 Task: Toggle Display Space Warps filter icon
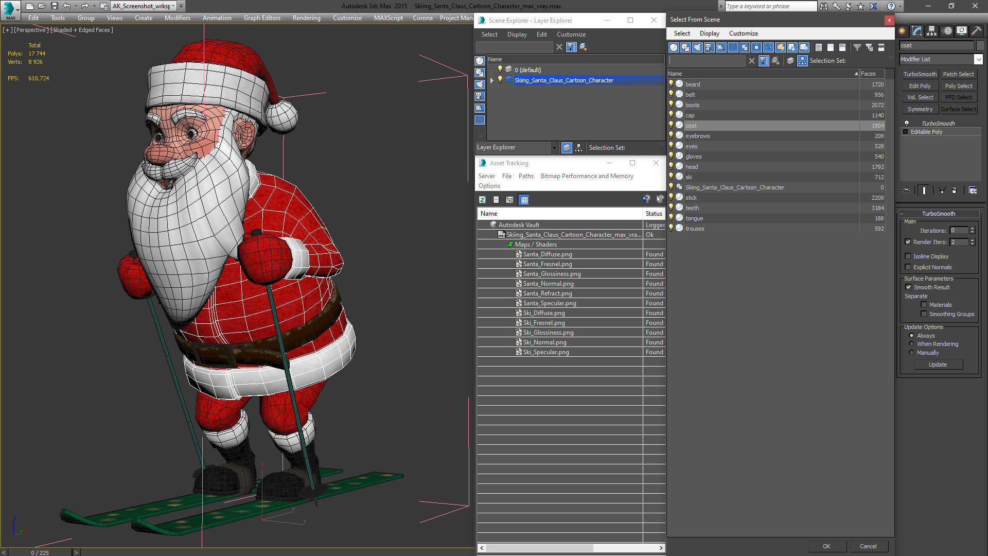click(x=733, y=47)
